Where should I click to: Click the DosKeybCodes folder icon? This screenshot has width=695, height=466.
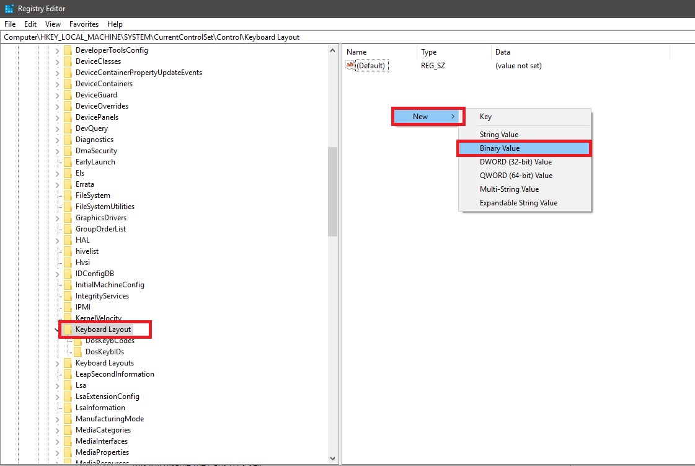pyautogui.click(x=77, y=341)
